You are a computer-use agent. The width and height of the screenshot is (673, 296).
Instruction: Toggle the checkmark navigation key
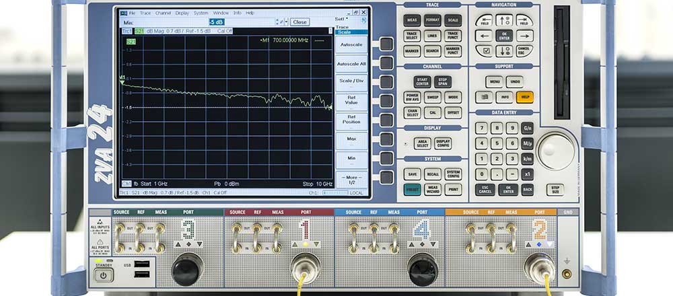tap(484, 51)
